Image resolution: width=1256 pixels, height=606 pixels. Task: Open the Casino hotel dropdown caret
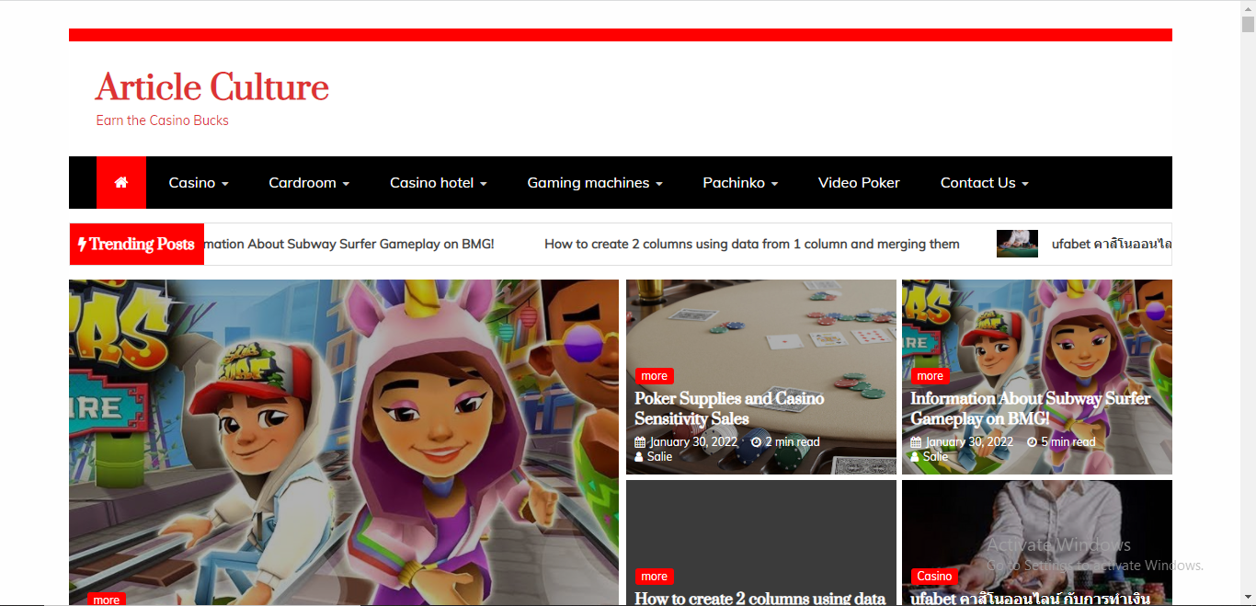pyautogui.click(x=484, y=184)
